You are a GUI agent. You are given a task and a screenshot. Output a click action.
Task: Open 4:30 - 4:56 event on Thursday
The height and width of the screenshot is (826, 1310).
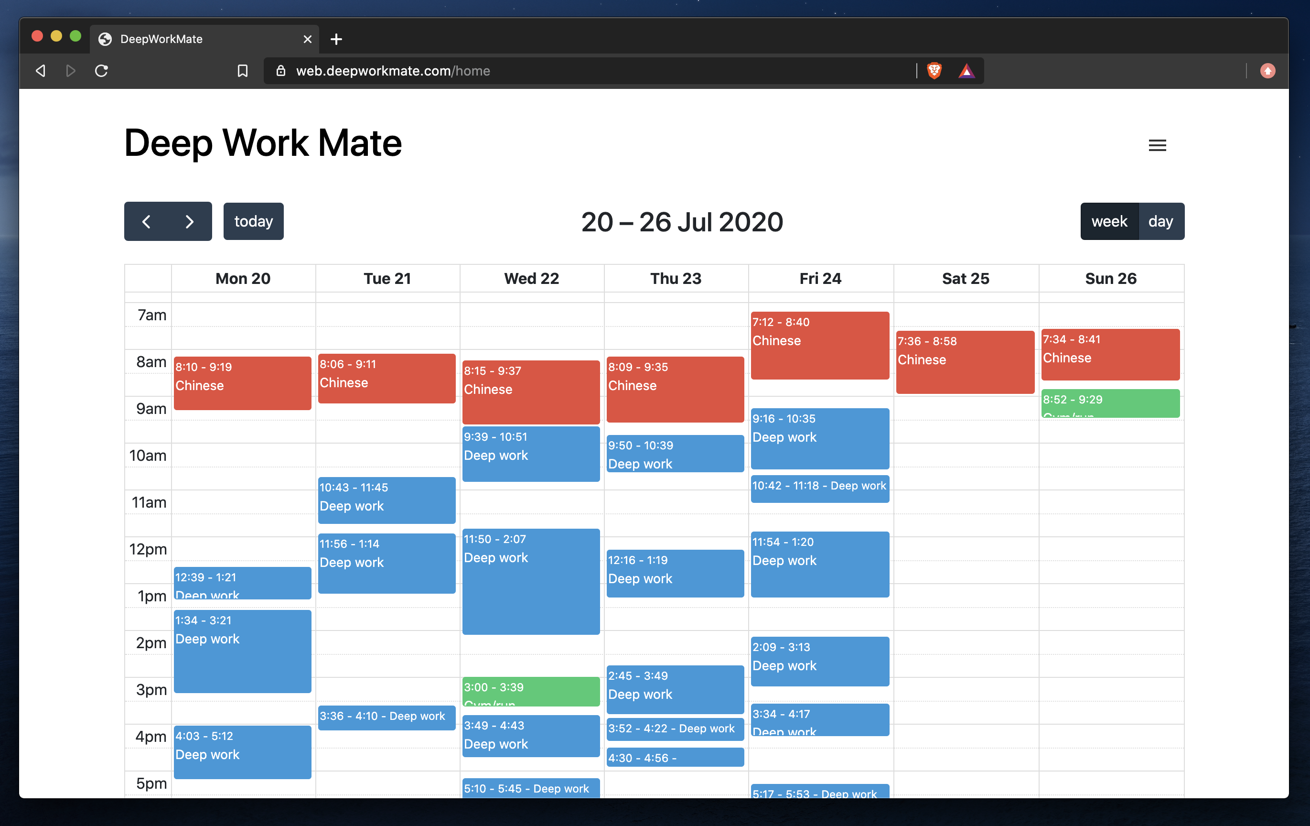675,758
